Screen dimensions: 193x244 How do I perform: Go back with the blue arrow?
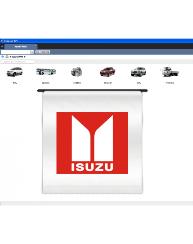[x=2, y=57]
